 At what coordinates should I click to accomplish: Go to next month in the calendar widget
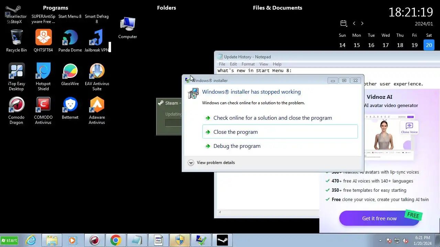362,23
